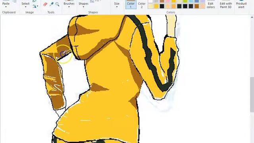Click the scrollbar up arrow
Viewport: 254px width, 143px height.
[x=252, y=17]
